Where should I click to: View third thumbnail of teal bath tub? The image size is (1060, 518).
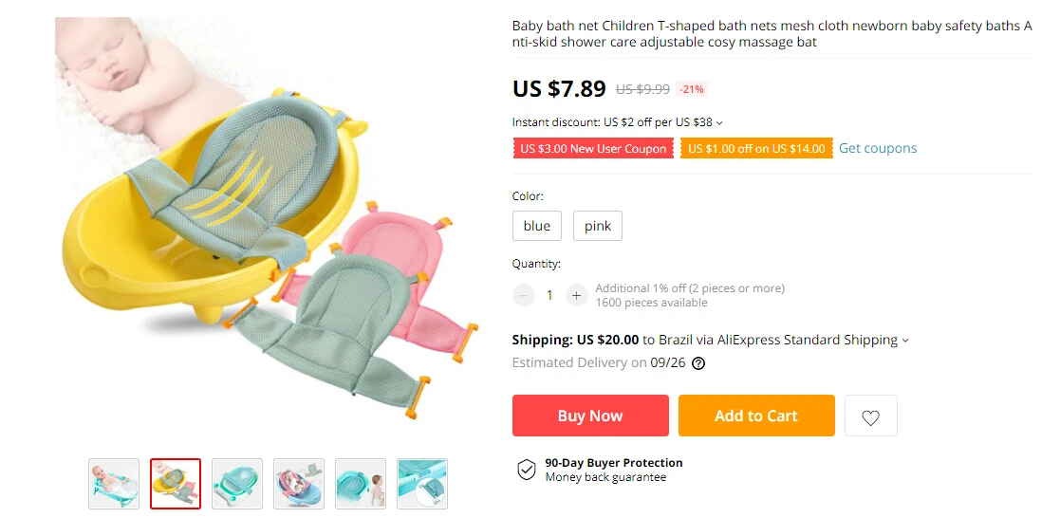point(237,484)
